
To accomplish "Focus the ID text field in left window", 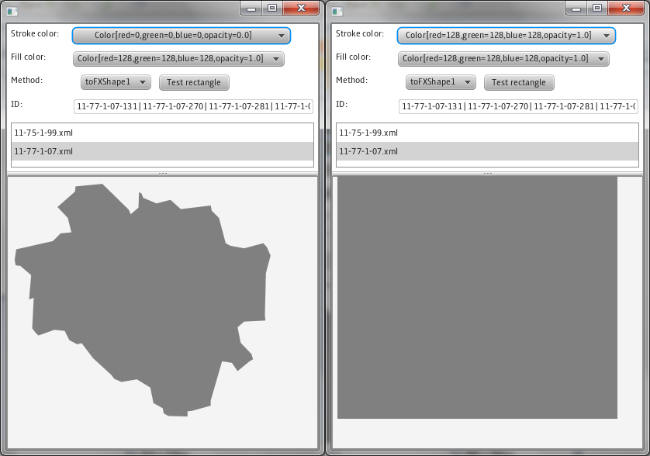I will pyautogui.click(x=193, y=106).
